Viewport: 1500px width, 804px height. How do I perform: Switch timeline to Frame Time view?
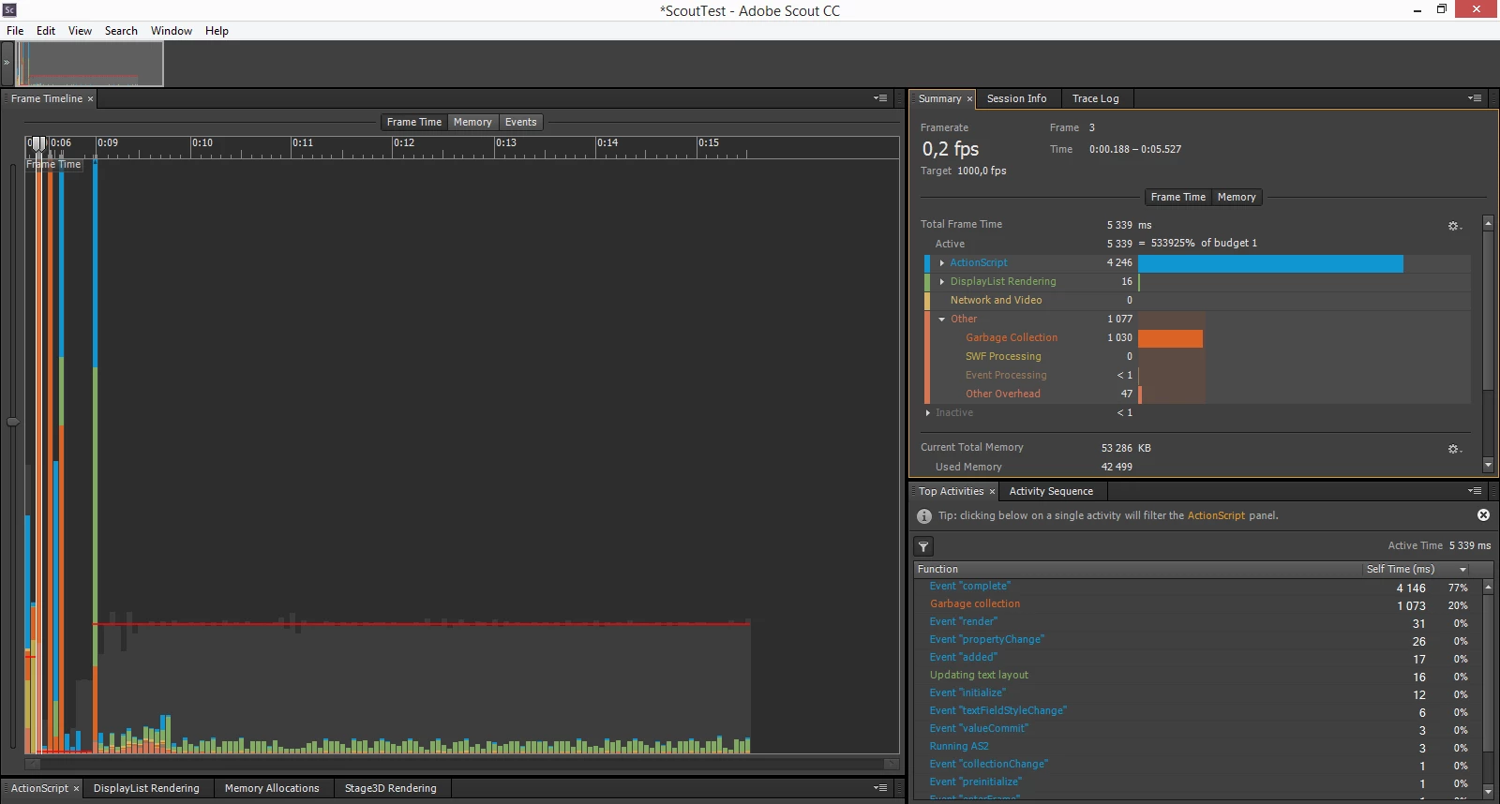(413, 122)
